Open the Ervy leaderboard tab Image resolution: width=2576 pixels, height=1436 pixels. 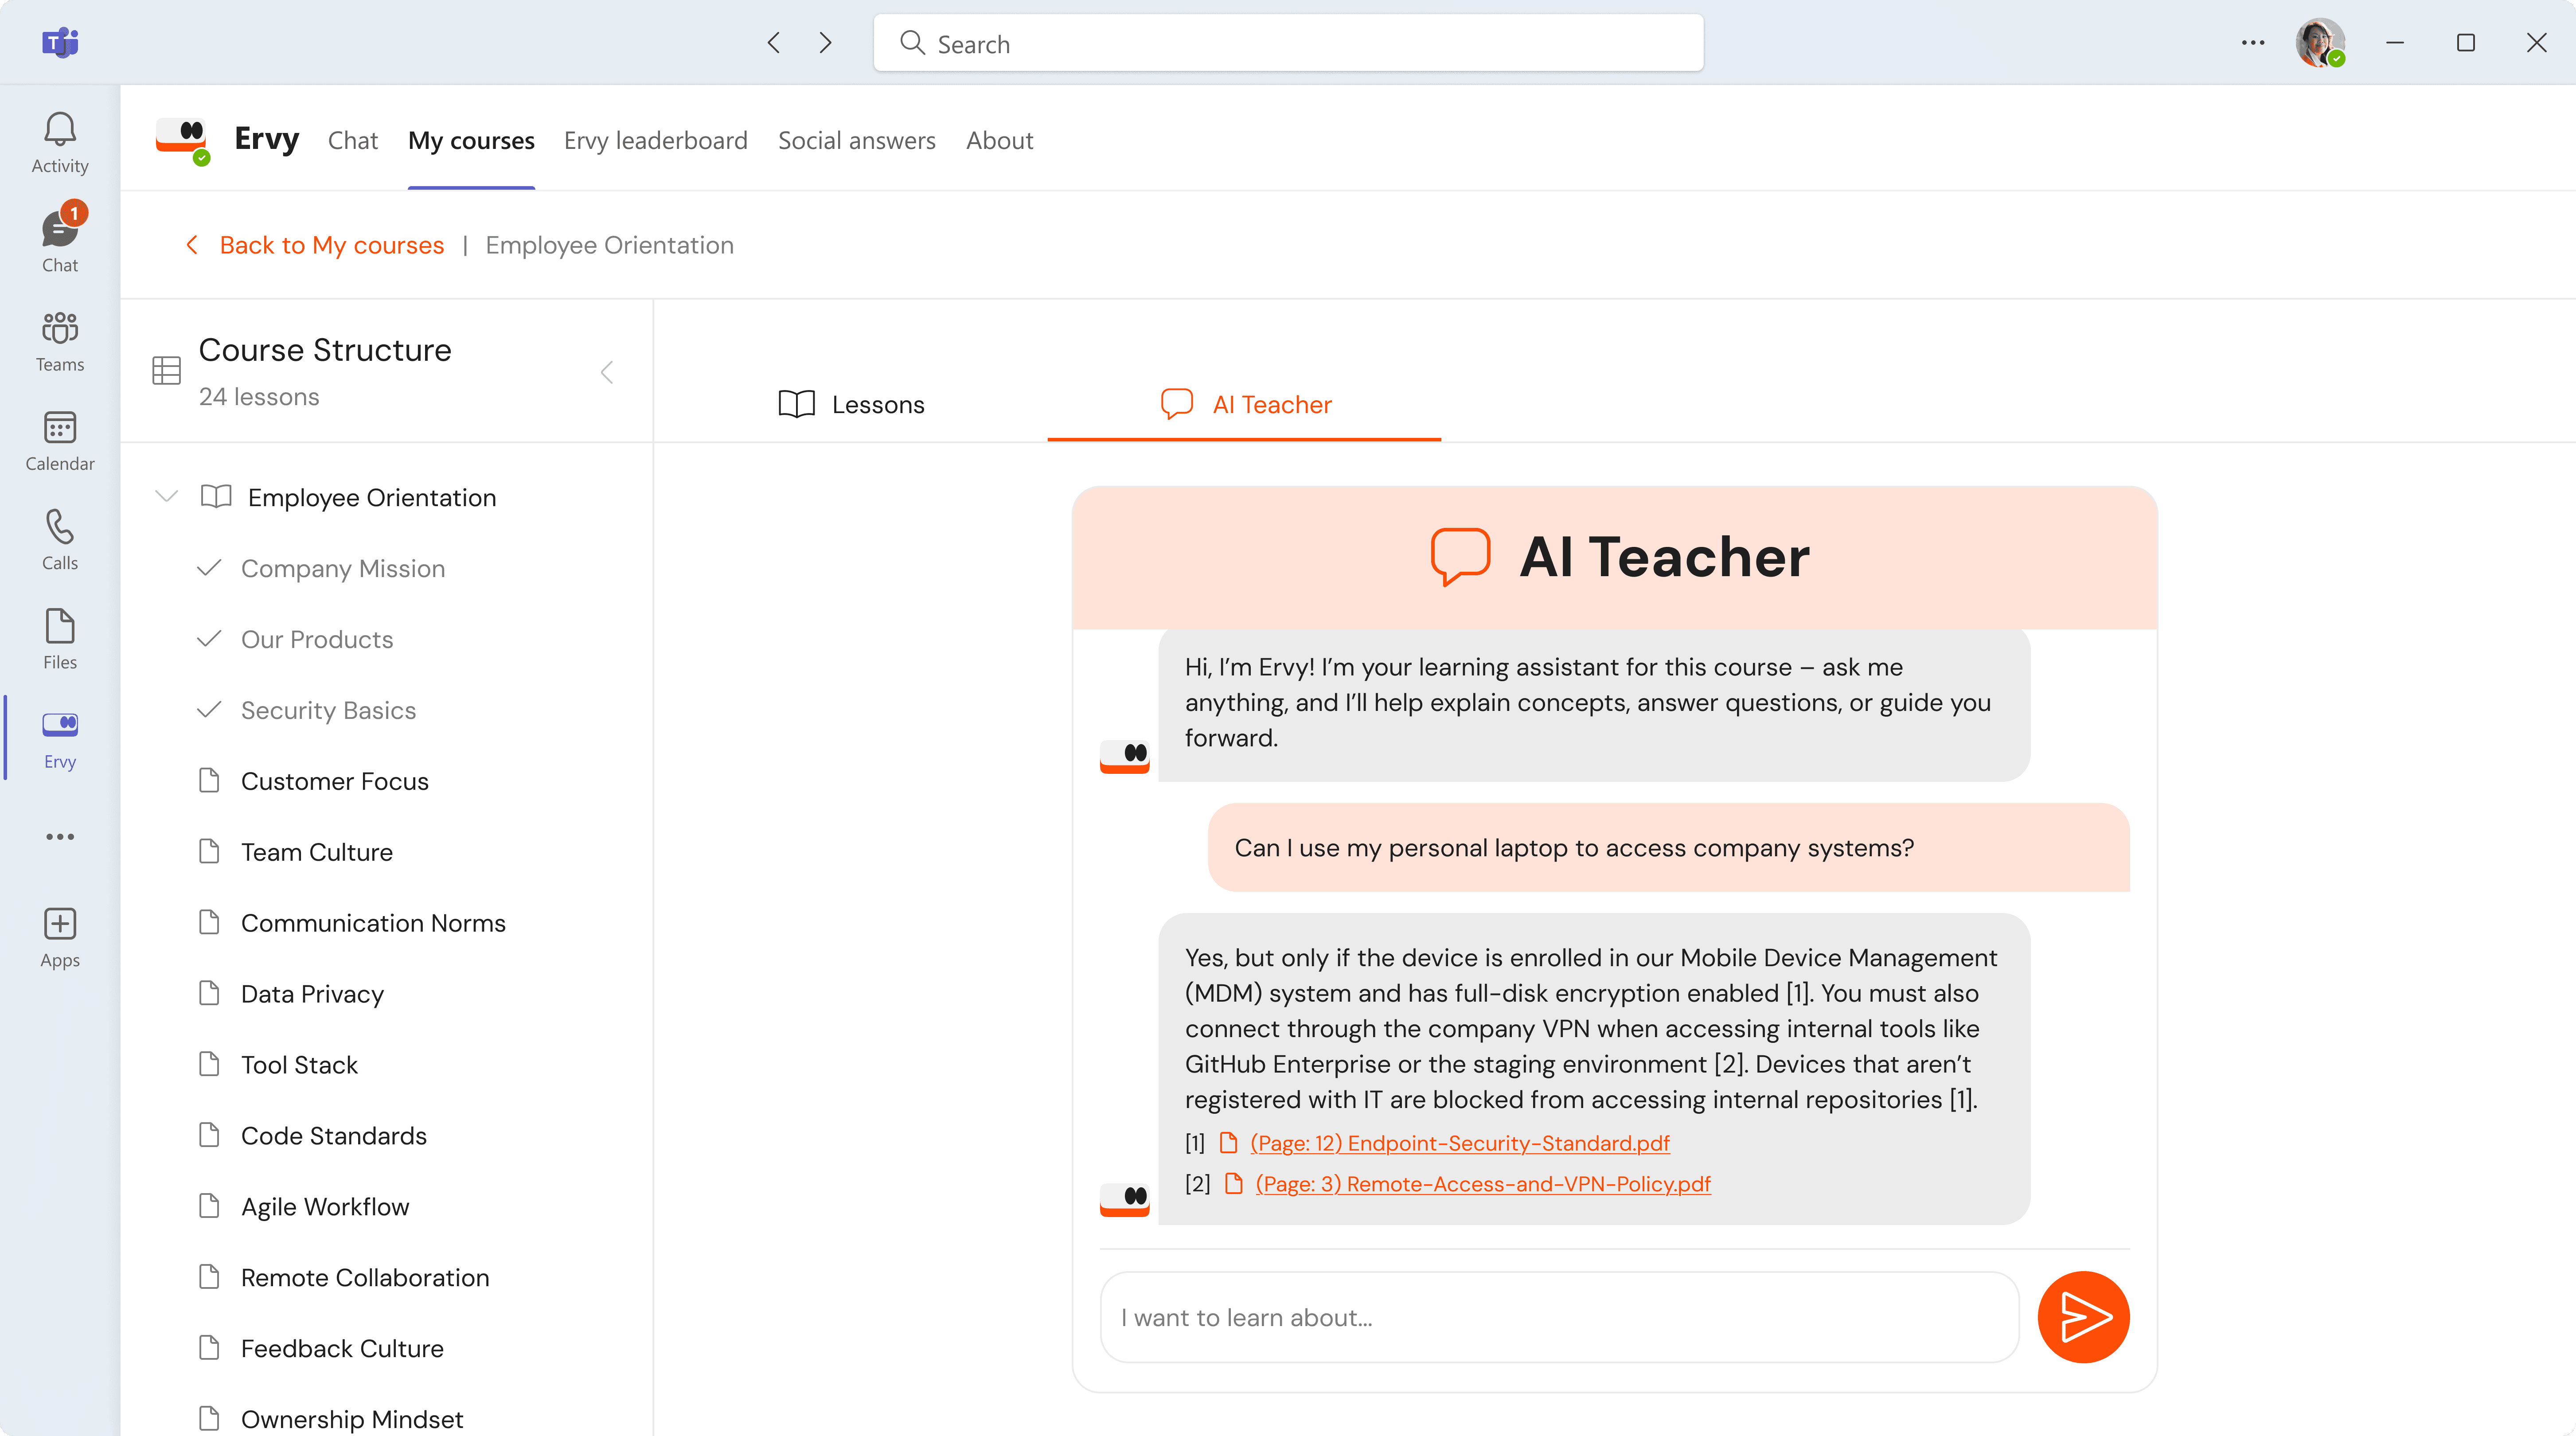pos(655,140)
